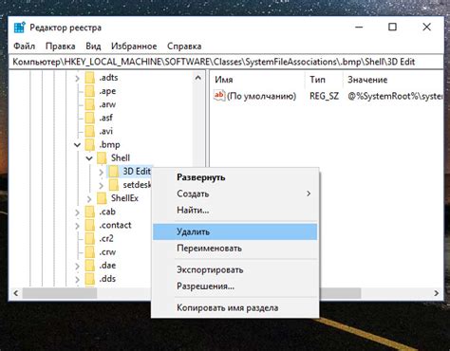The height and width of the screenshot is (351, 450).
Task: Click the folder icon of .ape
Action: [90, 91]
